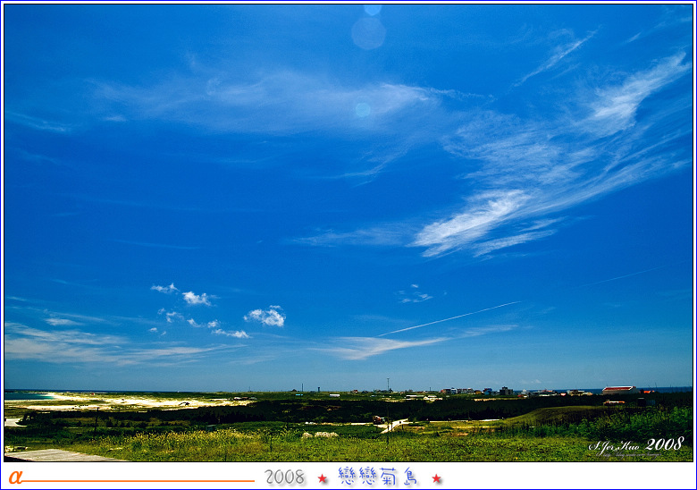Image resolution: width=697 pixels, height=490 pixels.
Task: Click the small puffy cloud cluster left of center
Action: pyautogui.click(x=265, y=316)
